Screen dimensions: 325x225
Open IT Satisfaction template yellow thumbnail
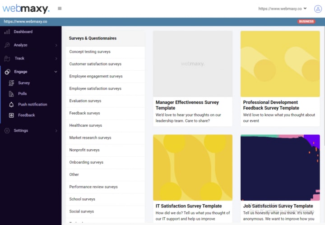(x=193, y=167)
